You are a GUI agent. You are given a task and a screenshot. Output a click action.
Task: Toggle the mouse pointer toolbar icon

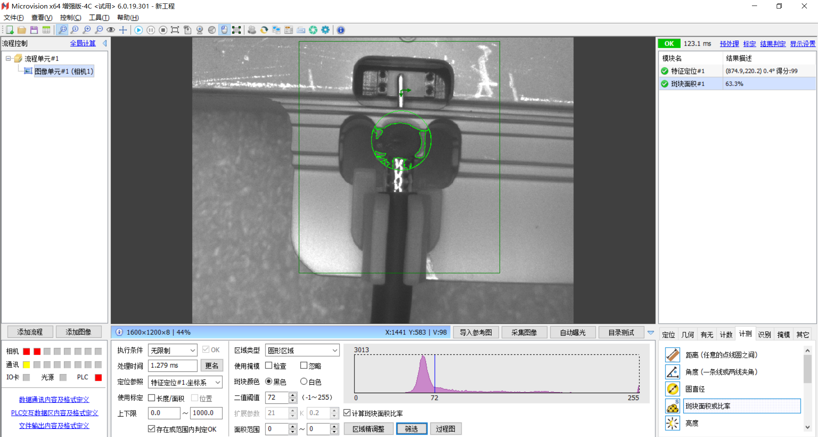point(225,30)
